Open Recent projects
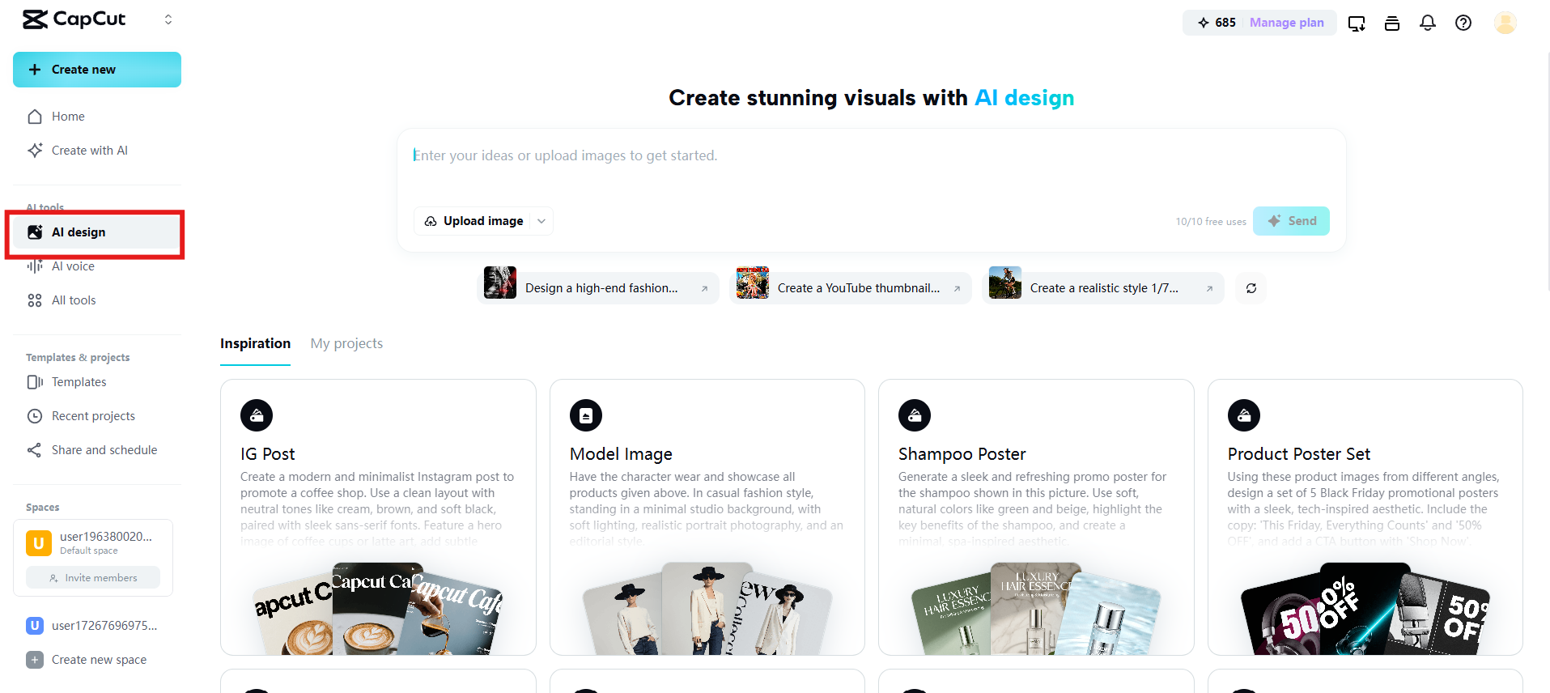This screenshot has width=1550, height=693. tap(97, 416)
